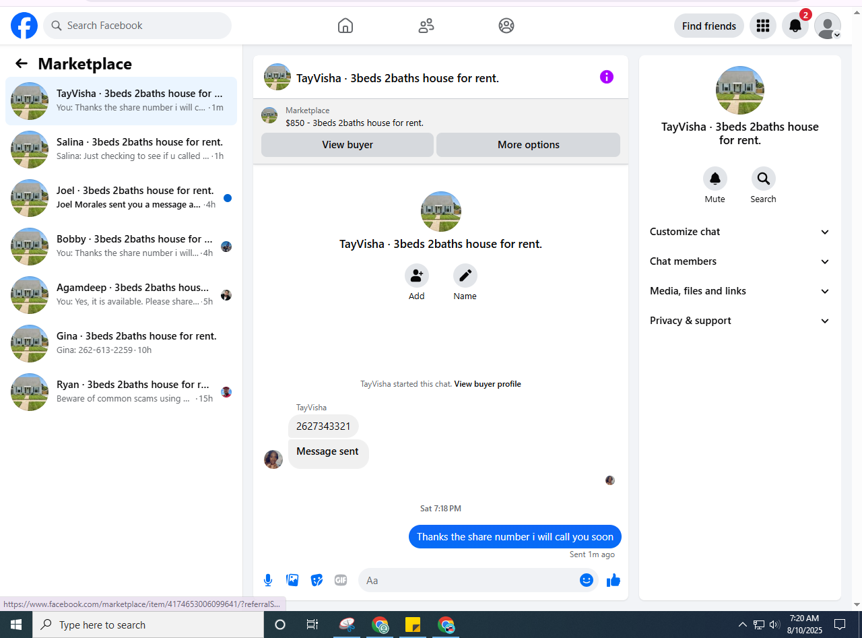Click the Windows taskbar search box
The image size is (862, 638).
148,625
